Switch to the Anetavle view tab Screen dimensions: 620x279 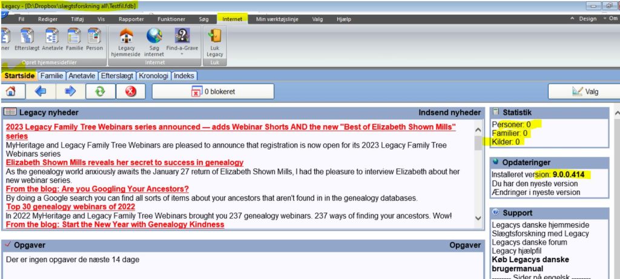tap(82, 76)
